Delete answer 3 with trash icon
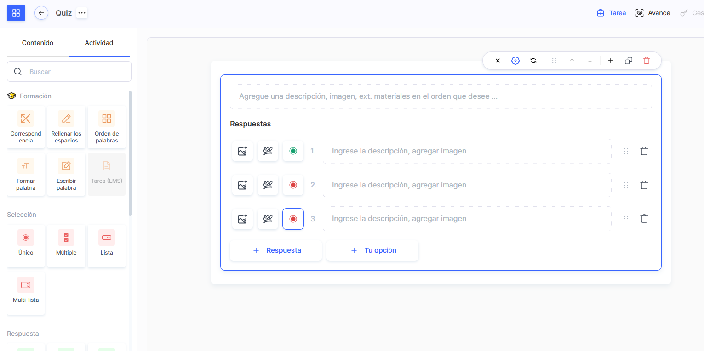Image resolution: width=704 pixels, height=351 pixels. pos(644,219)
